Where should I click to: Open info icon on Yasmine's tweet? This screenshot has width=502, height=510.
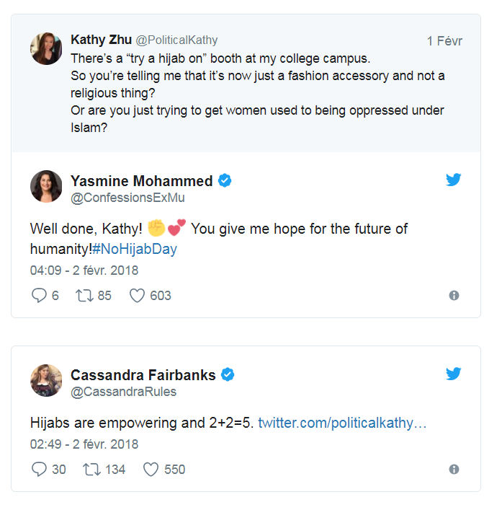[x=454, y=296]
